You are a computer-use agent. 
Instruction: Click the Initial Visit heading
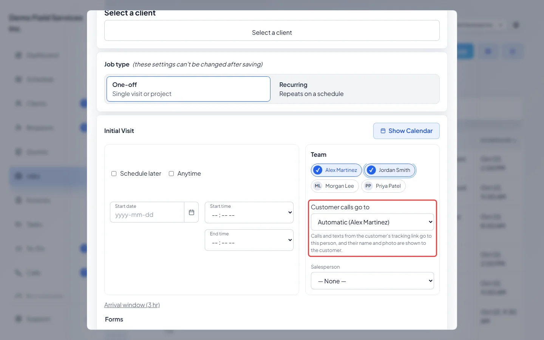pyautogui.click(x=119, y=131)
